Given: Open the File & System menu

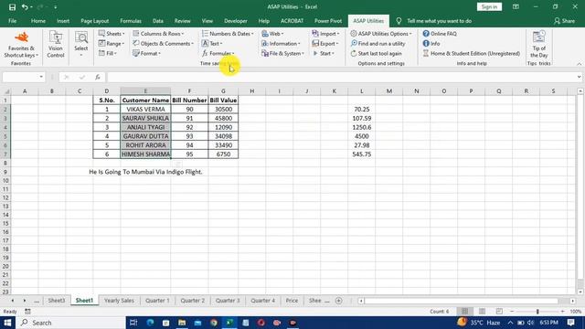Looking at the screenshot, I should click(282, 53).
